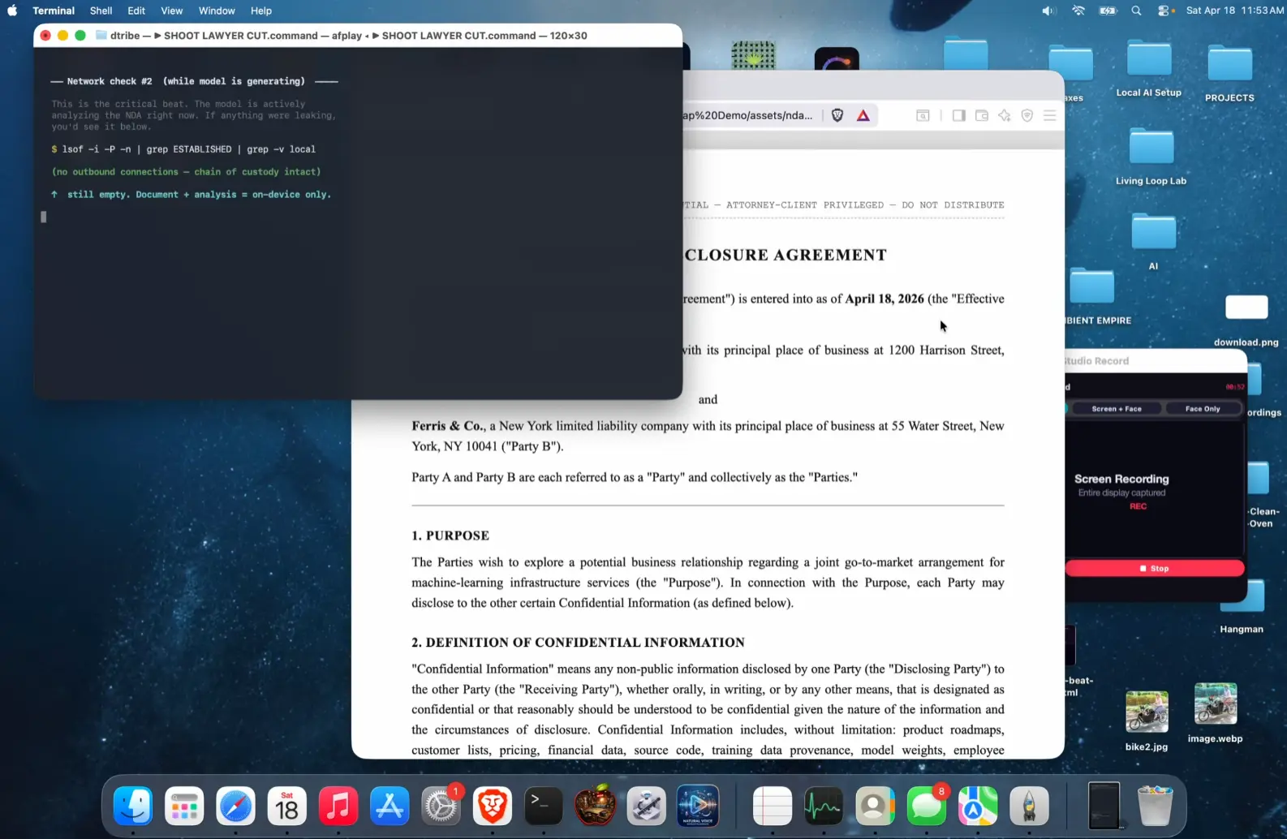Select Screen + Face mode in Studio Record
This screenshot has height=839, width=1287.
pyautogui.click(x=1116, y=409)
